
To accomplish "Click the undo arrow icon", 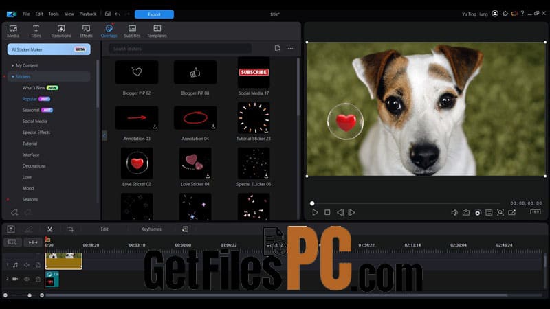I will [x=118, y=14].
